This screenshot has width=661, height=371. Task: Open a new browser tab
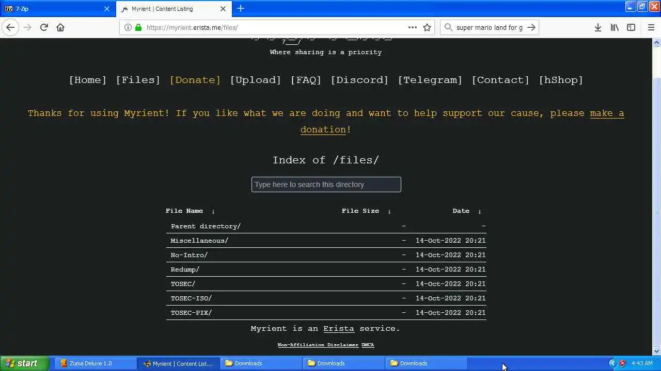pyautogui.click(x=241, y=8)
